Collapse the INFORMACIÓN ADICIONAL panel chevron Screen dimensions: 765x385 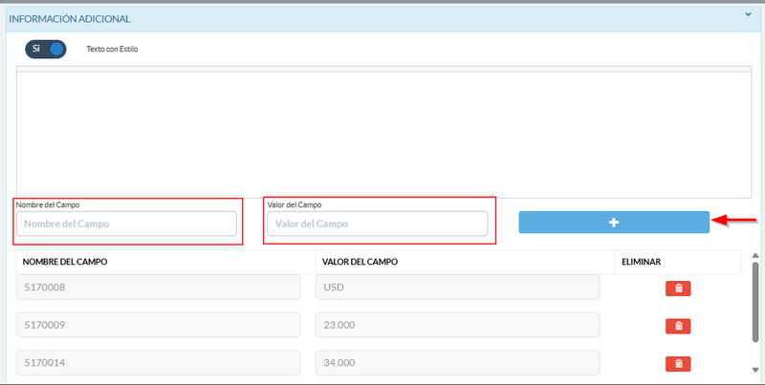click(749, 14)
